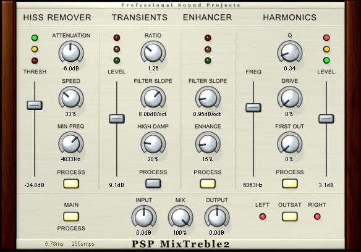
Task: Click the yellow LED in Hiss Remover
Action: click(35, 49)
